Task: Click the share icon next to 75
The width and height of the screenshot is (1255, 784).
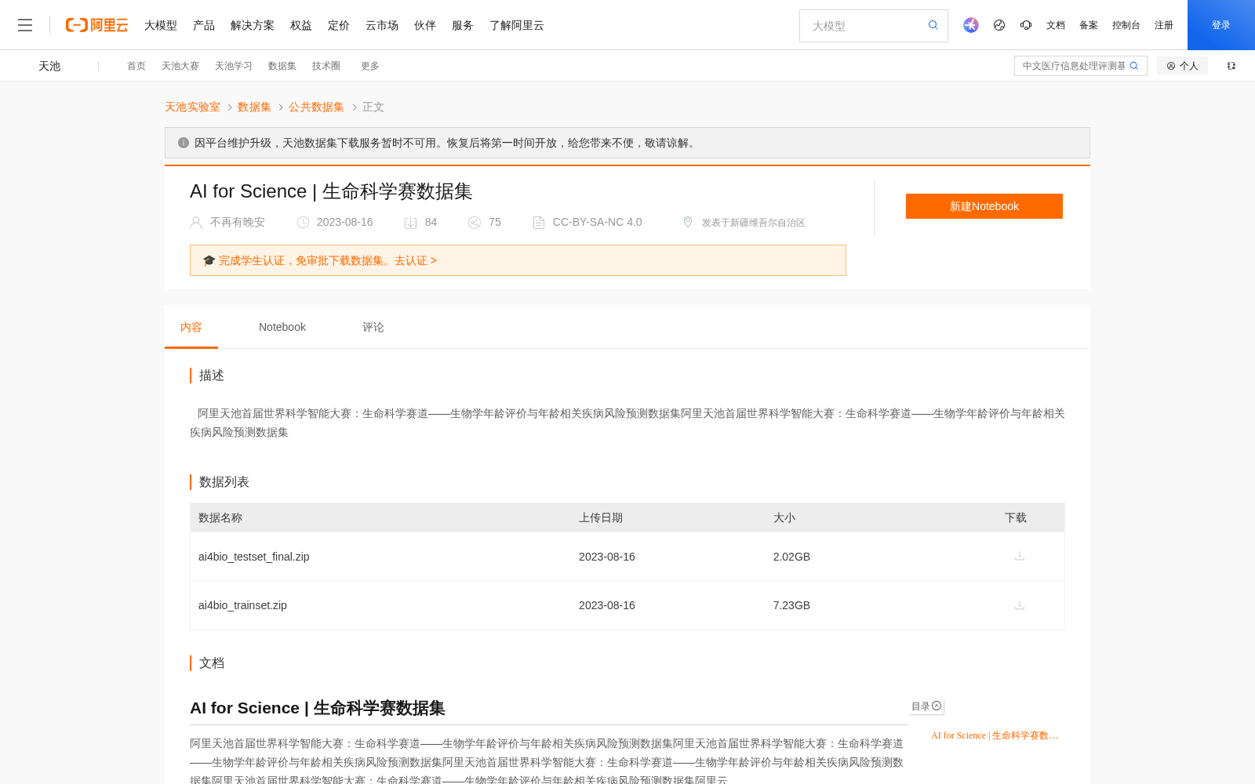Action: (x=475, y=223)
